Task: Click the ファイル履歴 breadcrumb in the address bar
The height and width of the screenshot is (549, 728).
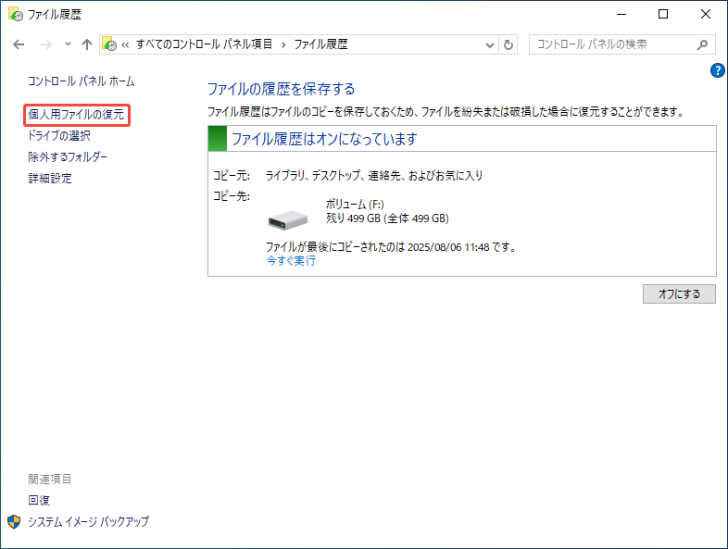Action: [x=320, y=44]
